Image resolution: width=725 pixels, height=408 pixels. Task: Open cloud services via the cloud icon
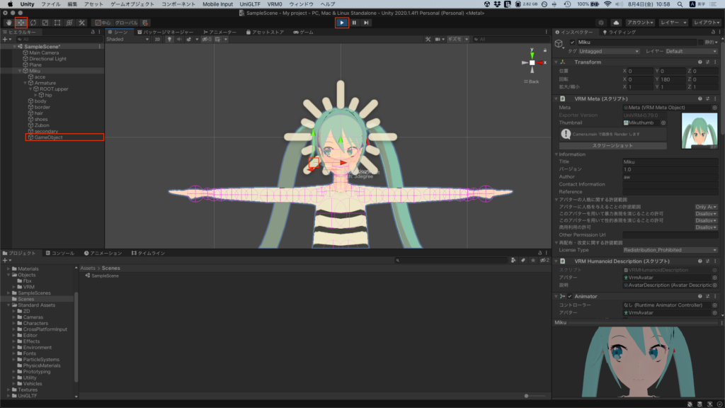point(615,23)
